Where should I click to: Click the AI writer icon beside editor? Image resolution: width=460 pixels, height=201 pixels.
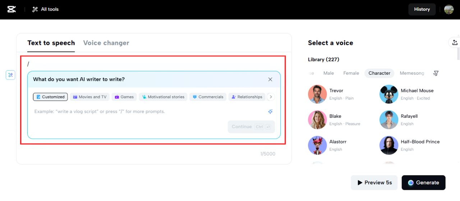(x=10, y=75)
